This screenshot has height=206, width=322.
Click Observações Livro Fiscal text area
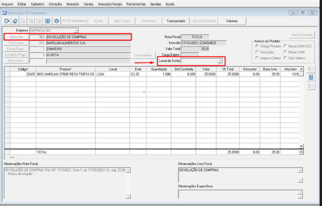238,175
